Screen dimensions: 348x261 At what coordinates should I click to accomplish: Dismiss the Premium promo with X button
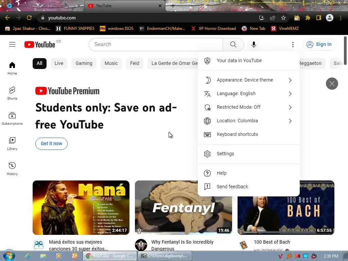pos(332,84)
